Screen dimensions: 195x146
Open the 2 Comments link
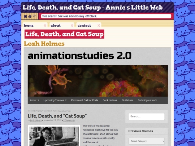[x=69, y=120]
